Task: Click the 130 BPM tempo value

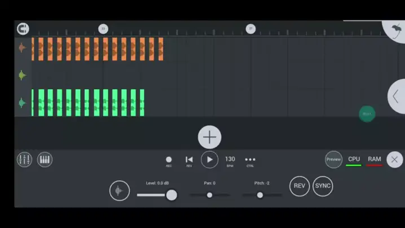Action: pos(230,160)
